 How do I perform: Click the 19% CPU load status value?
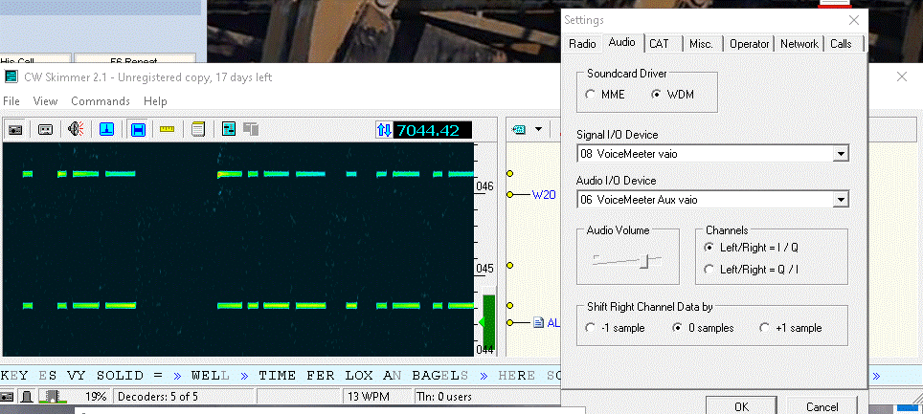pos(96,397)
